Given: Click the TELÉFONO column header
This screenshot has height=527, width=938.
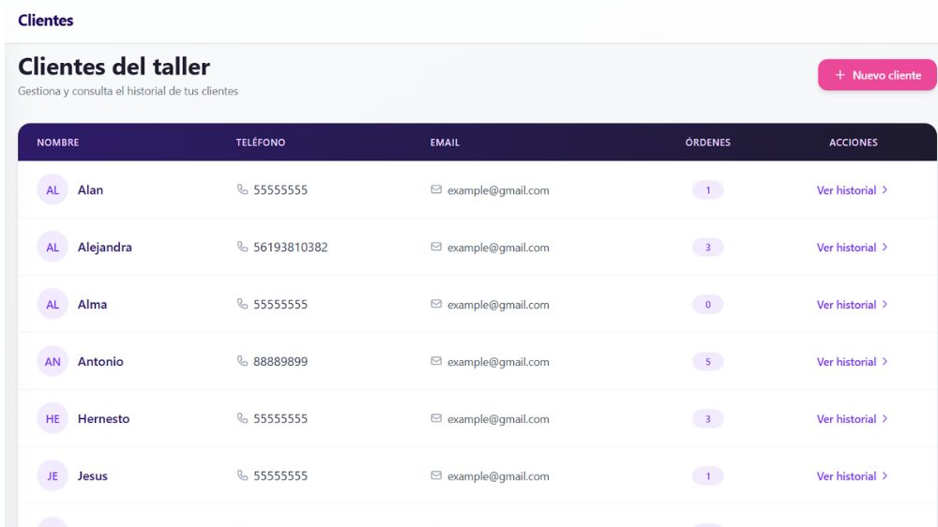Looking at the screenshot, I should point(260,143).
